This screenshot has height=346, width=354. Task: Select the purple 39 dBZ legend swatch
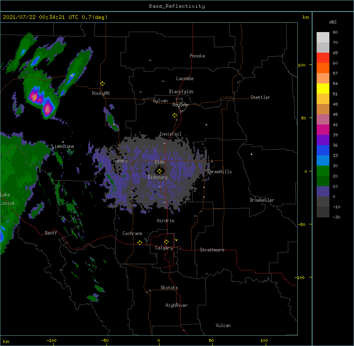point(323,140)
